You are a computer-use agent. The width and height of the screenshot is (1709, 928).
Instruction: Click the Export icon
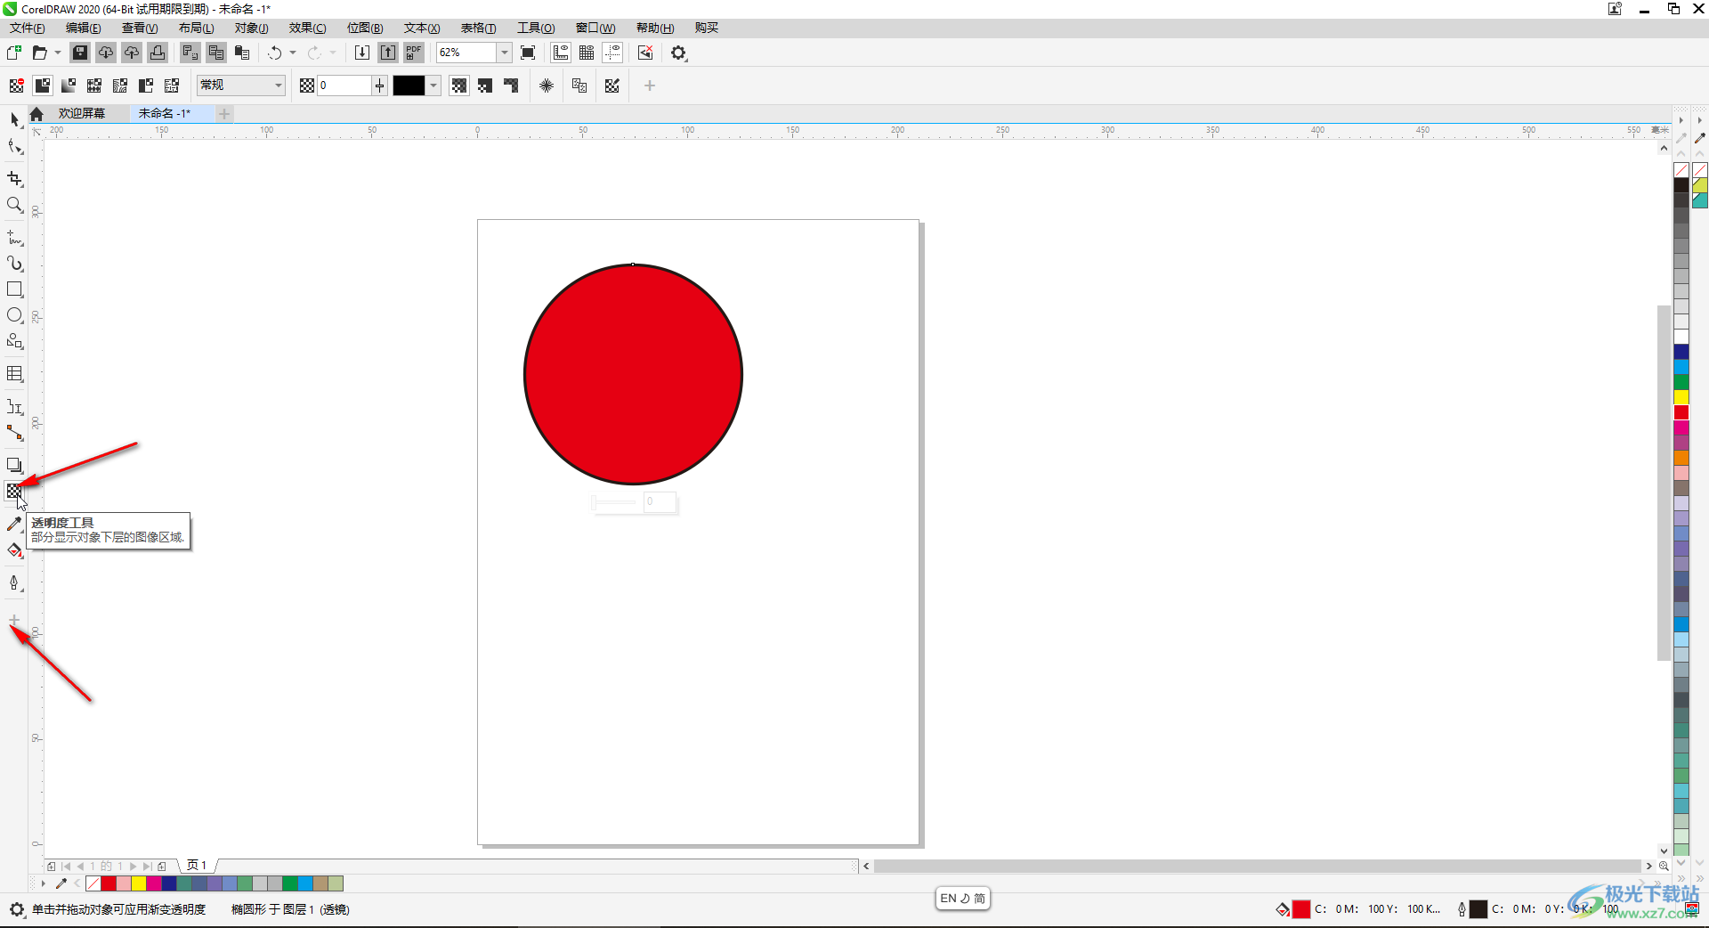point(388,53)
